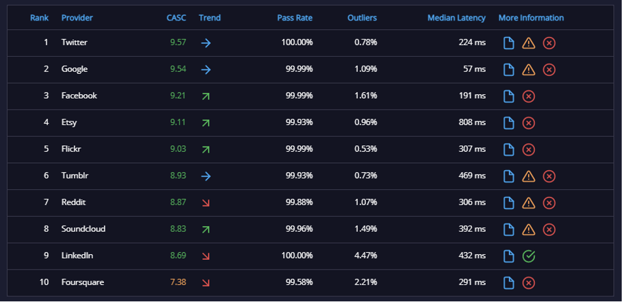Click the 4.47% outliers value
Image resolution: width=623 pixels, height=302 pixels.
tap(365, 255)
